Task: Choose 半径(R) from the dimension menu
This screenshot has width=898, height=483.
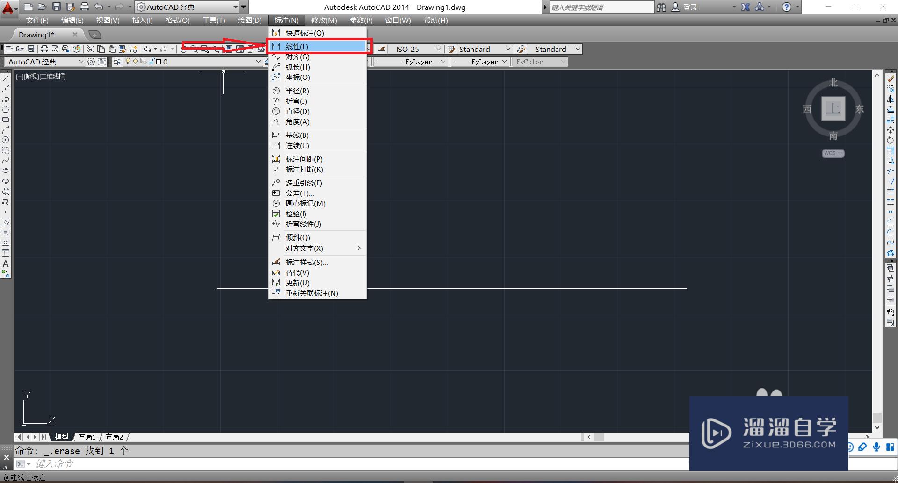Action: pyautogui.click(x=318, y=91)
